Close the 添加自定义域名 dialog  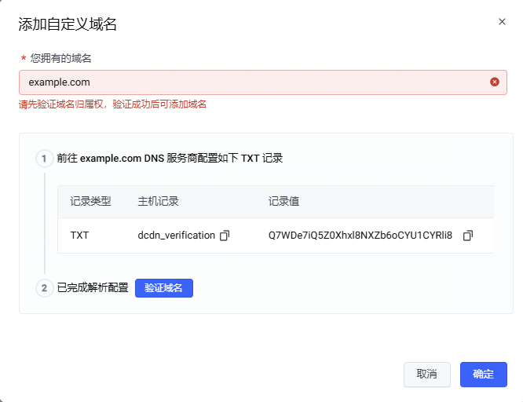(x=502, y=22)
